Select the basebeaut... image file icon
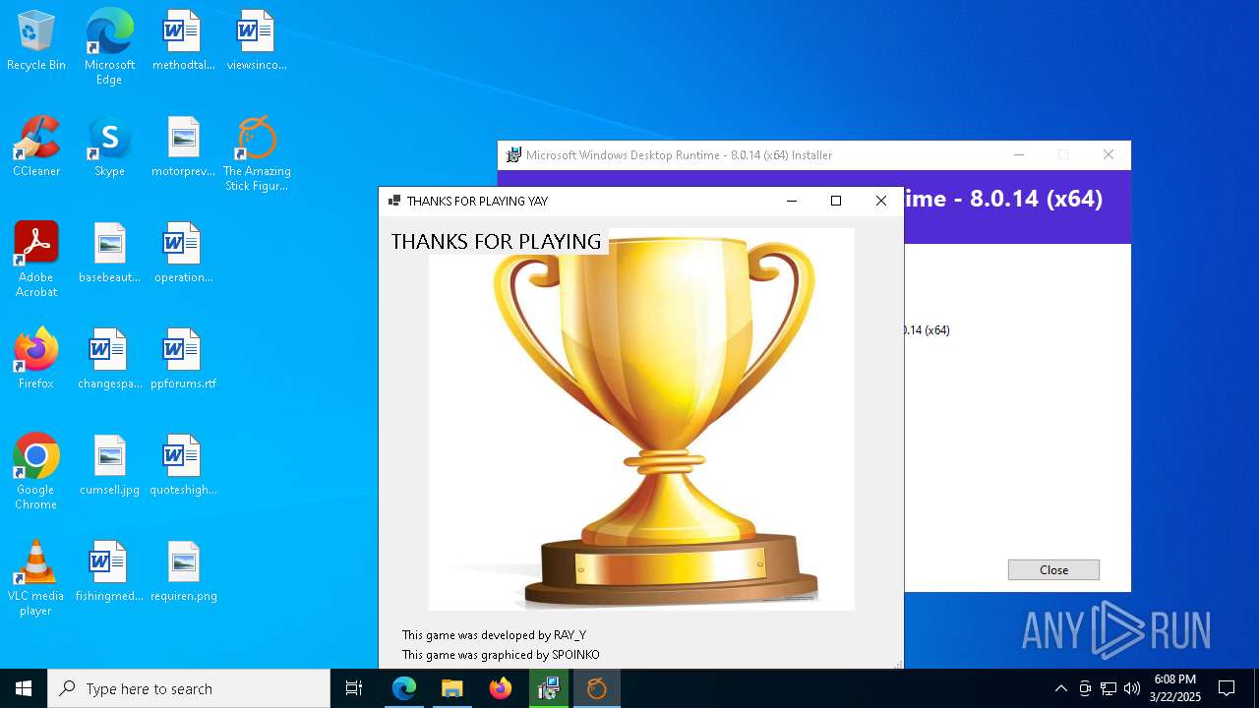The height and width of the screenshot is (708, 1259). pos(109,254)
